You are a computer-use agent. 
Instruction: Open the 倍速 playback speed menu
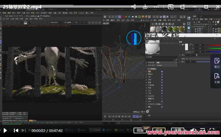[x=140, y=130]
